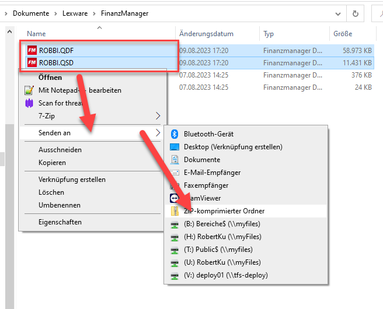Screen dimensions: 383x309
Task: Expand the address bar history dropdown
Action: (337, 13)
